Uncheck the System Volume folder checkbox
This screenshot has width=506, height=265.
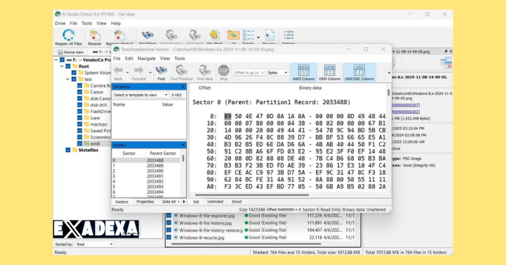pyautogui.click(x=74, y=73)
